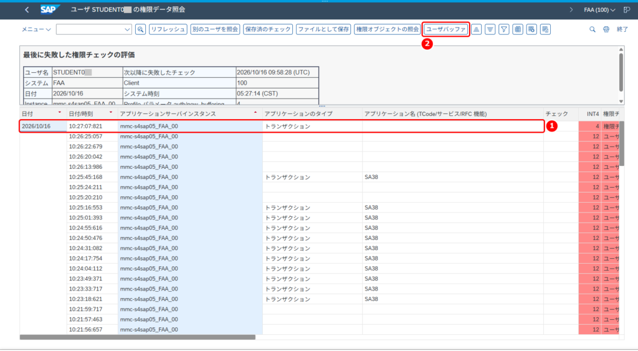Select the 10:26:20:042 time cell
This screenshot has height=351, width=638.
[92, 156]
